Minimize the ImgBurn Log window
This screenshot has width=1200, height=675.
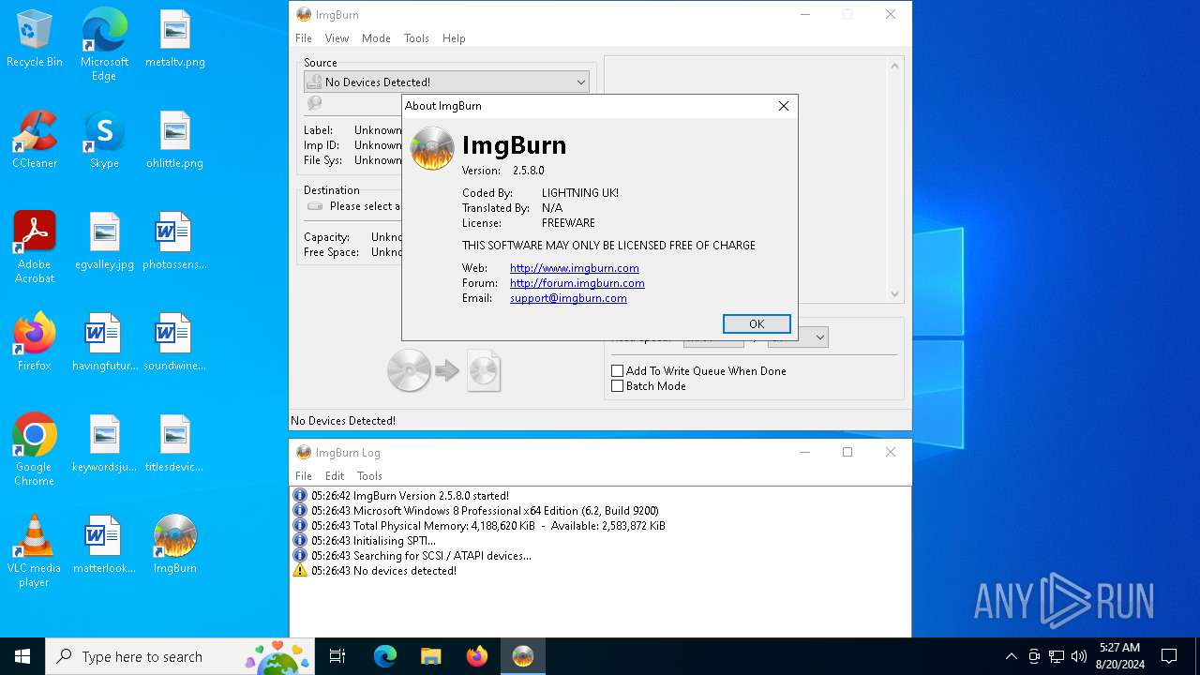click(804, 452)
